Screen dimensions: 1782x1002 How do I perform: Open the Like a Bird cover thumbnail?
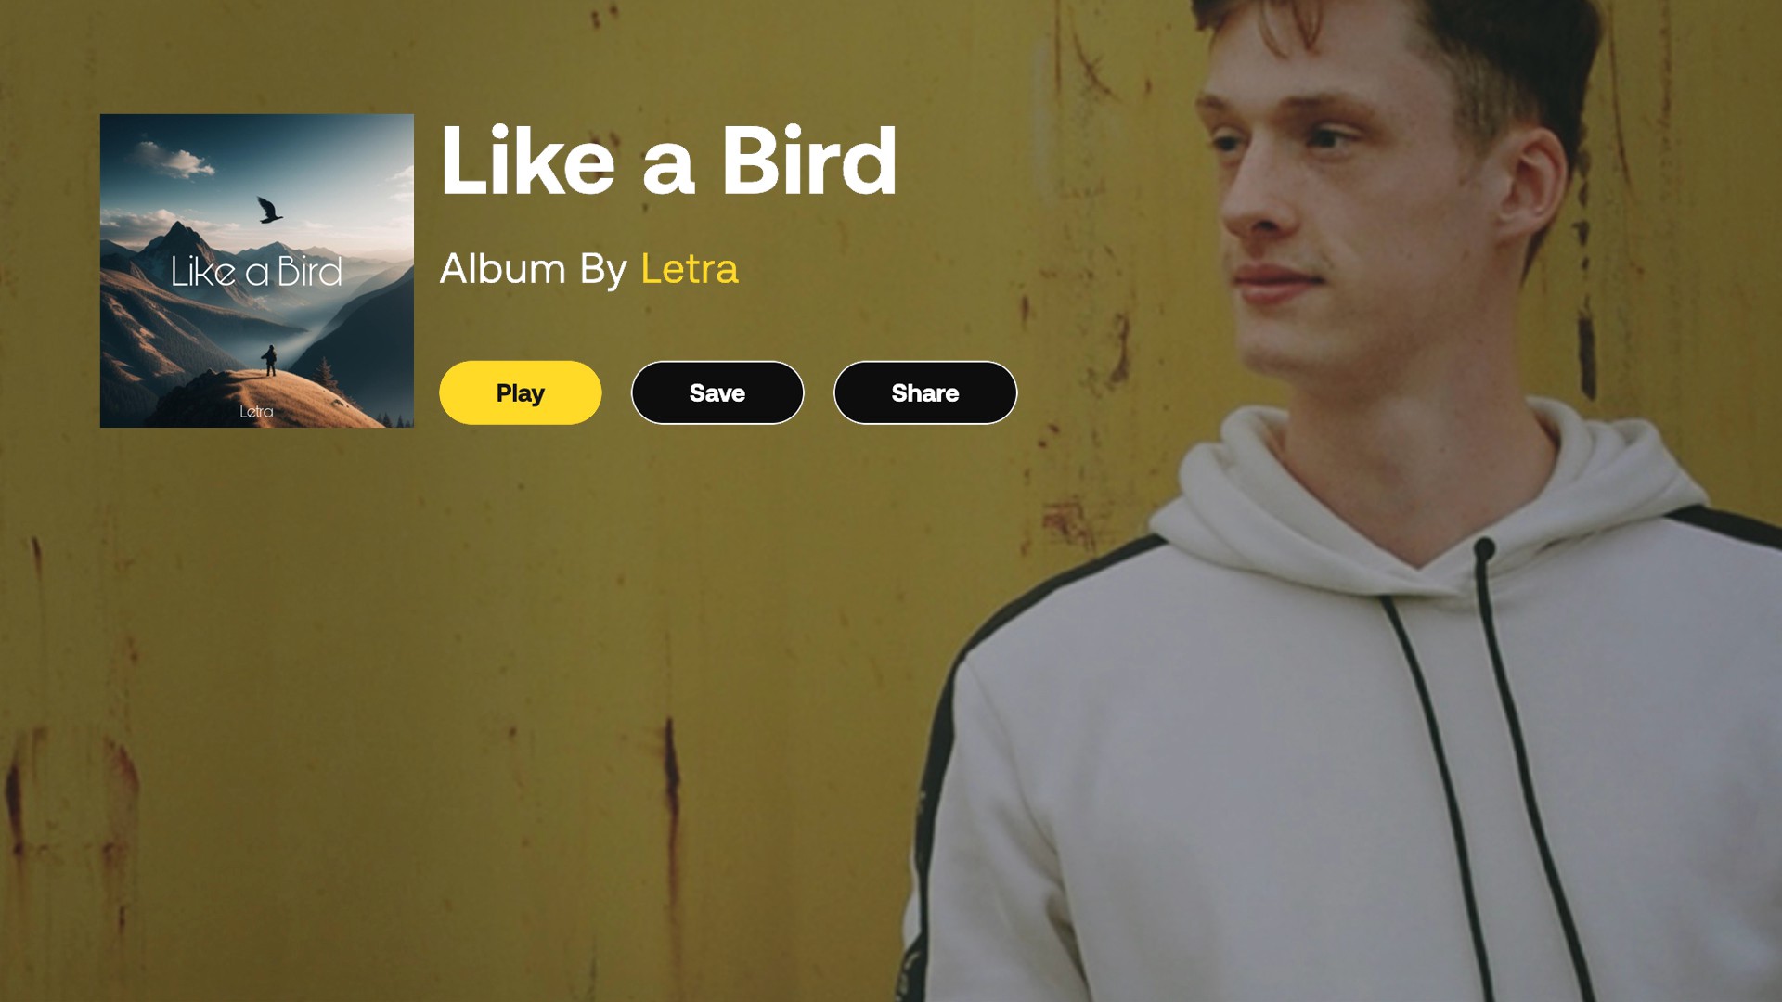click(257, 271)
